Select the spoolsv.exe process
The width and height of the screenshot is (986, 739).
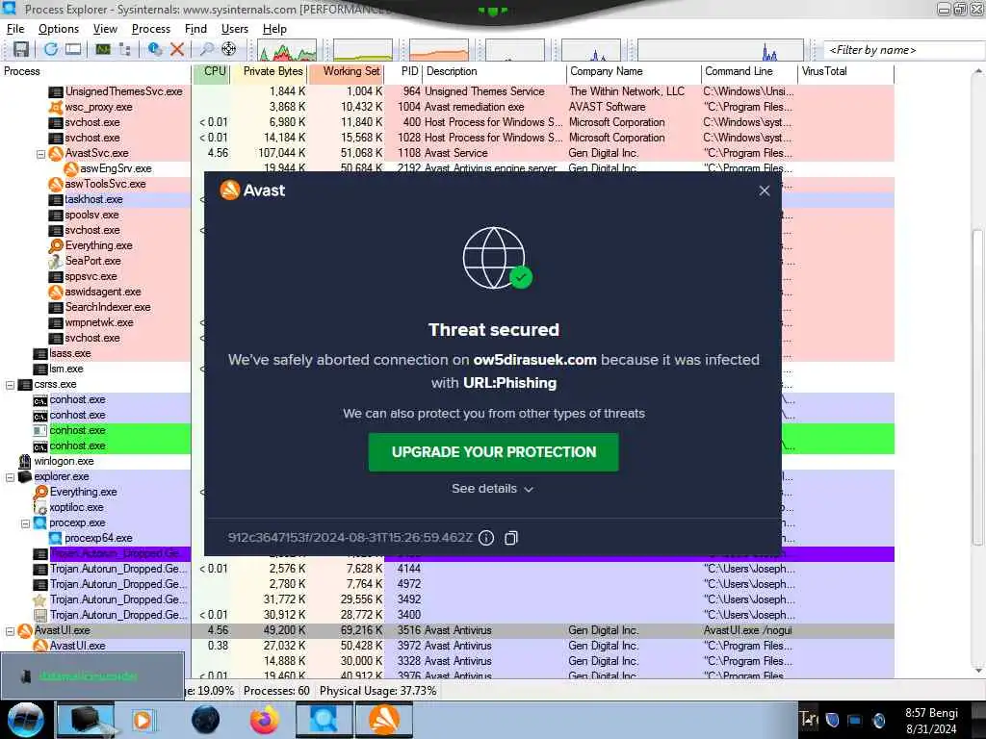pos(91,215)
